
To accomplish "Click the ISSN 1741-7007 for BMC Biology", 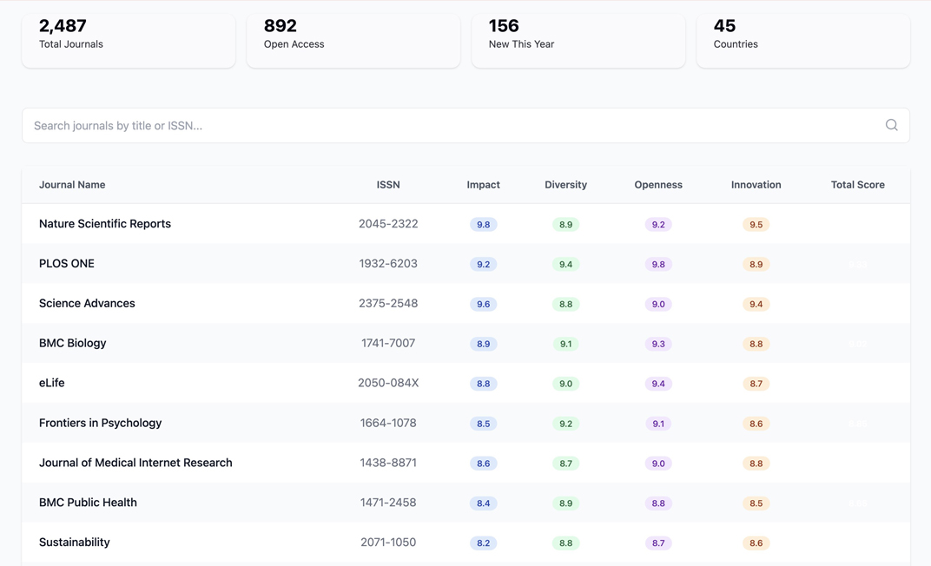I will (x=388, y=343).
